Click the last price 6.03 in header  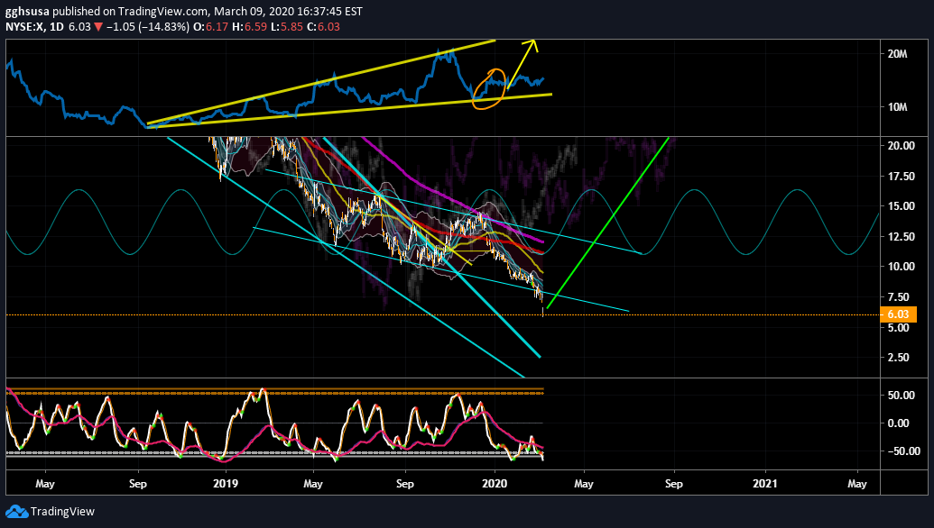pyautogui.click(x=79, y=27)
